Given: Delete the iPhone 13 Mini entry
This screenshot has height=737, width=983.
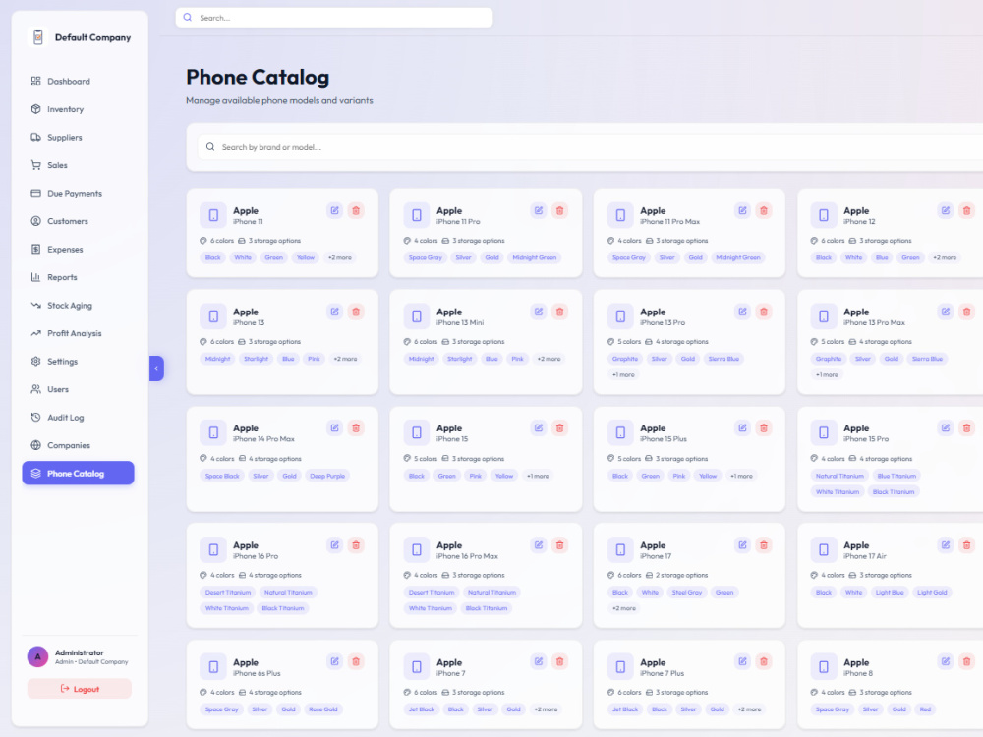Looking at the screenshot, I should [x=560, y=312].
